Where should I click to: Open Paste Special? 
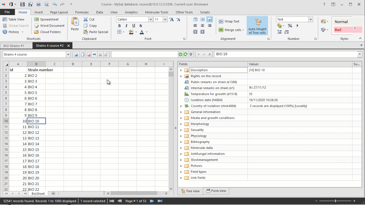(96, 32)
